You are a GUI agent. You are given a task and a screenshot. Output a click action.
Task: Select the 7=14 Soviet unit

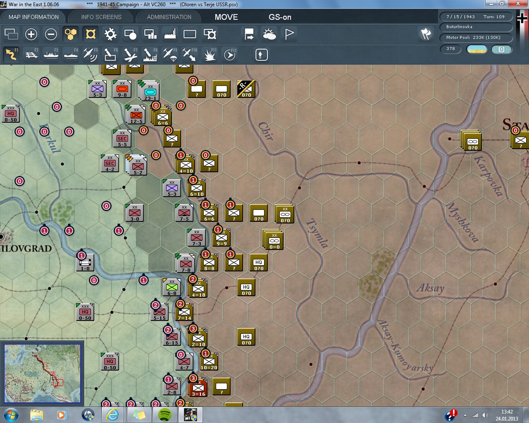point(184,312)
